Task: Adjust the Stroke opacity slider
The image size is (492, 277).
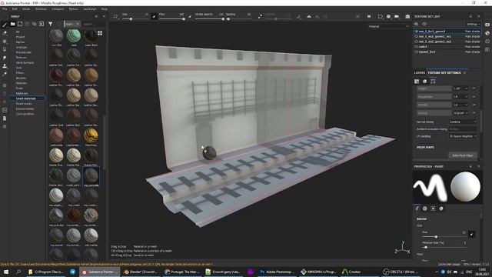Action: (x=209, y=18)
